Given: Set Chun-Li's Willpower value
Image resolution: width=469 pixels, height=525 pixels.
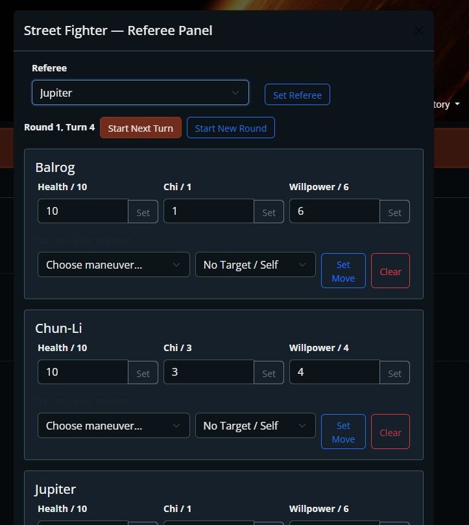Looking at the screenshot, I should (394, 373).
